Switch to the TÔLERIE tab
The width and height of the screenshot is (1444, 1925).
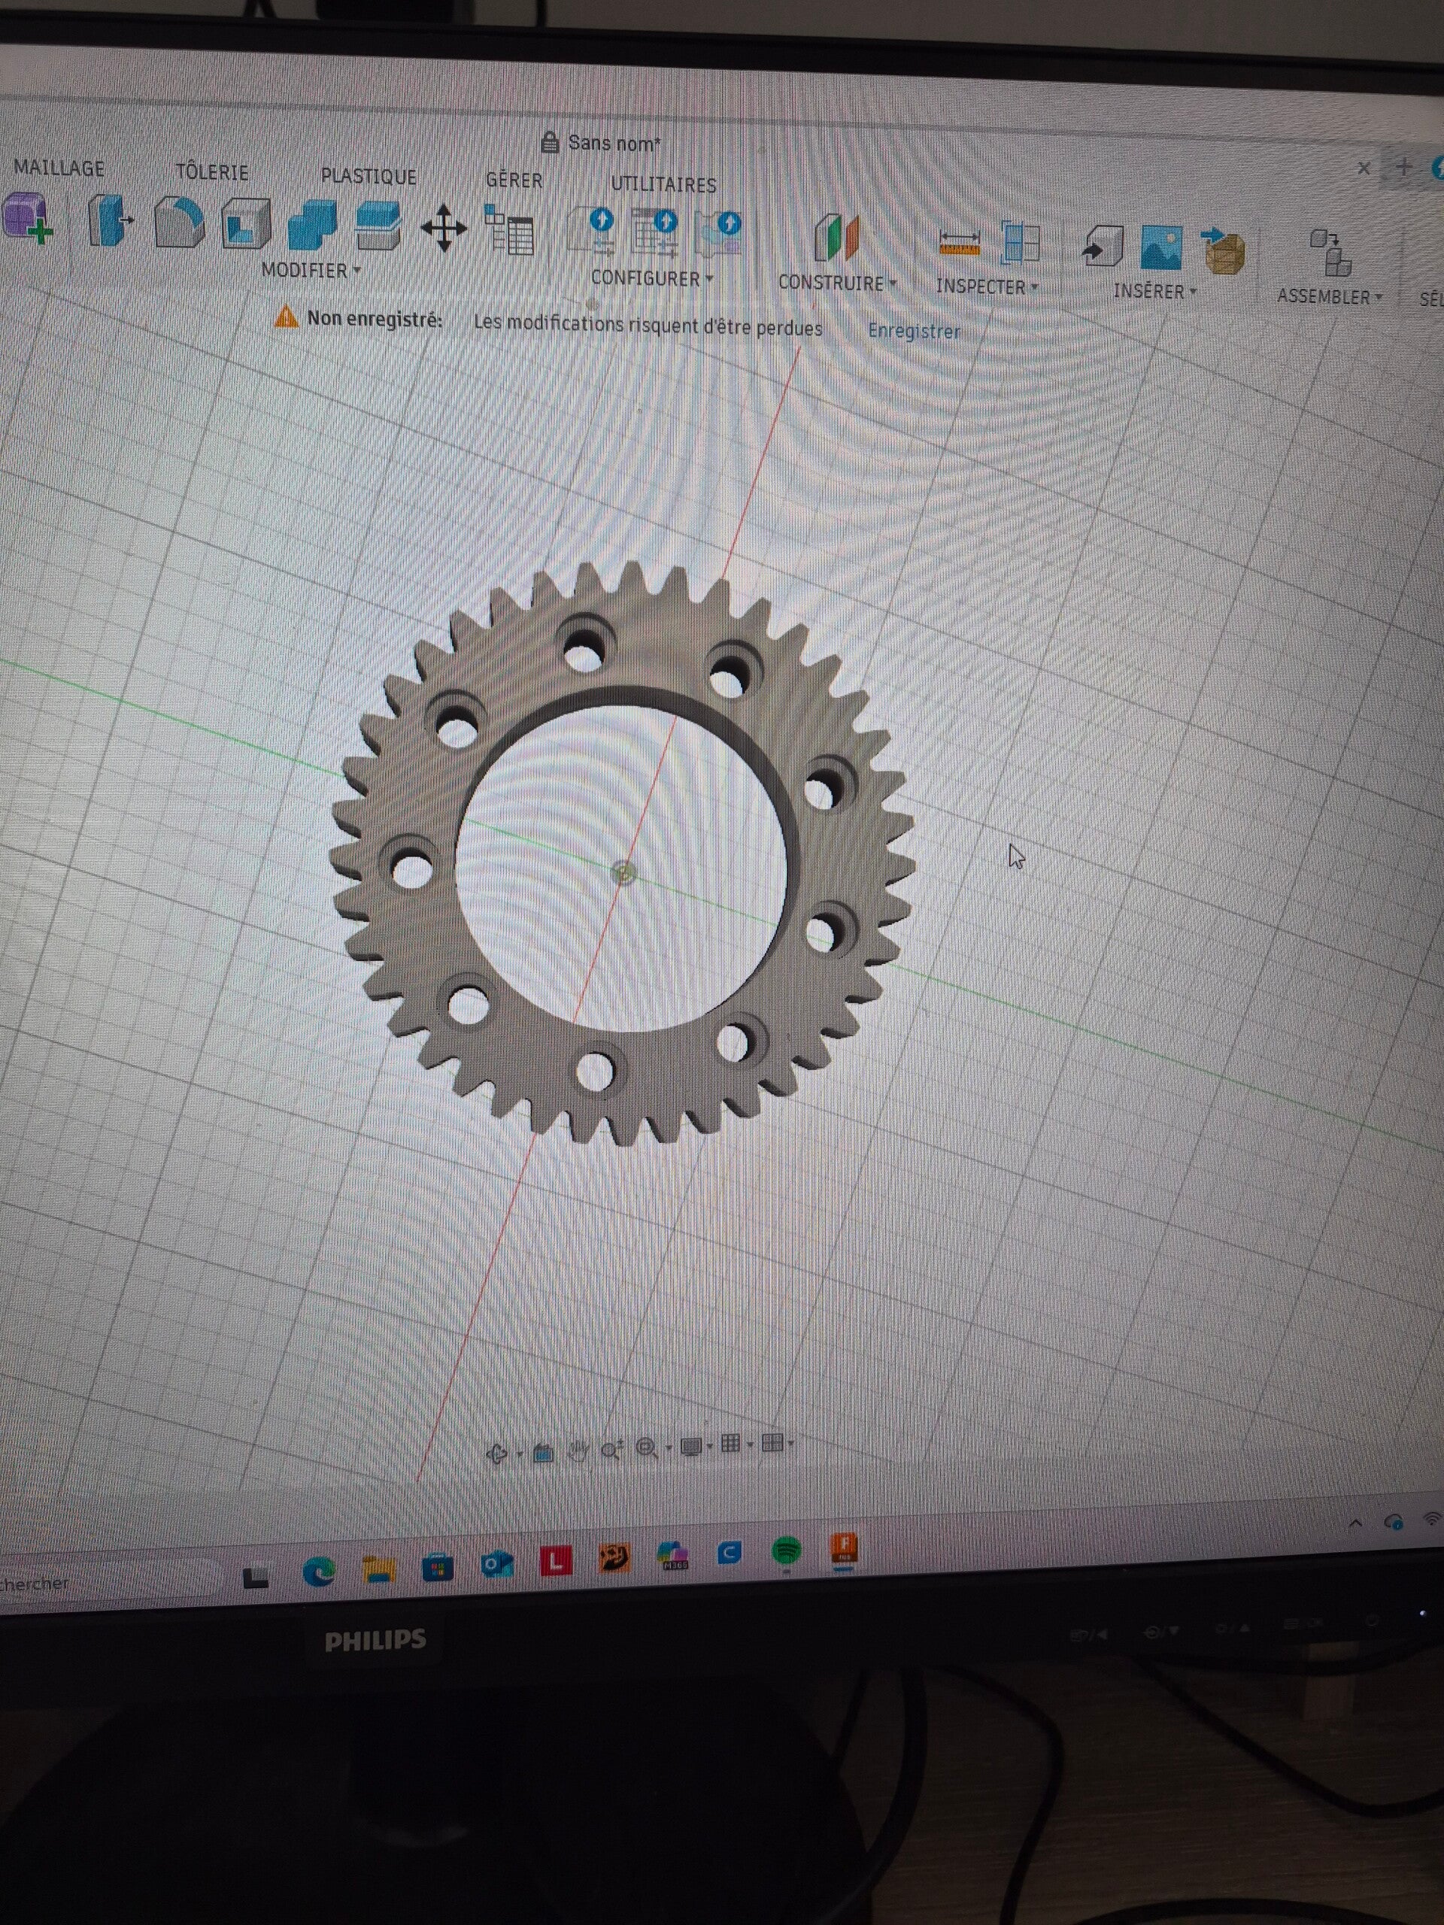[x=212, y=171]
